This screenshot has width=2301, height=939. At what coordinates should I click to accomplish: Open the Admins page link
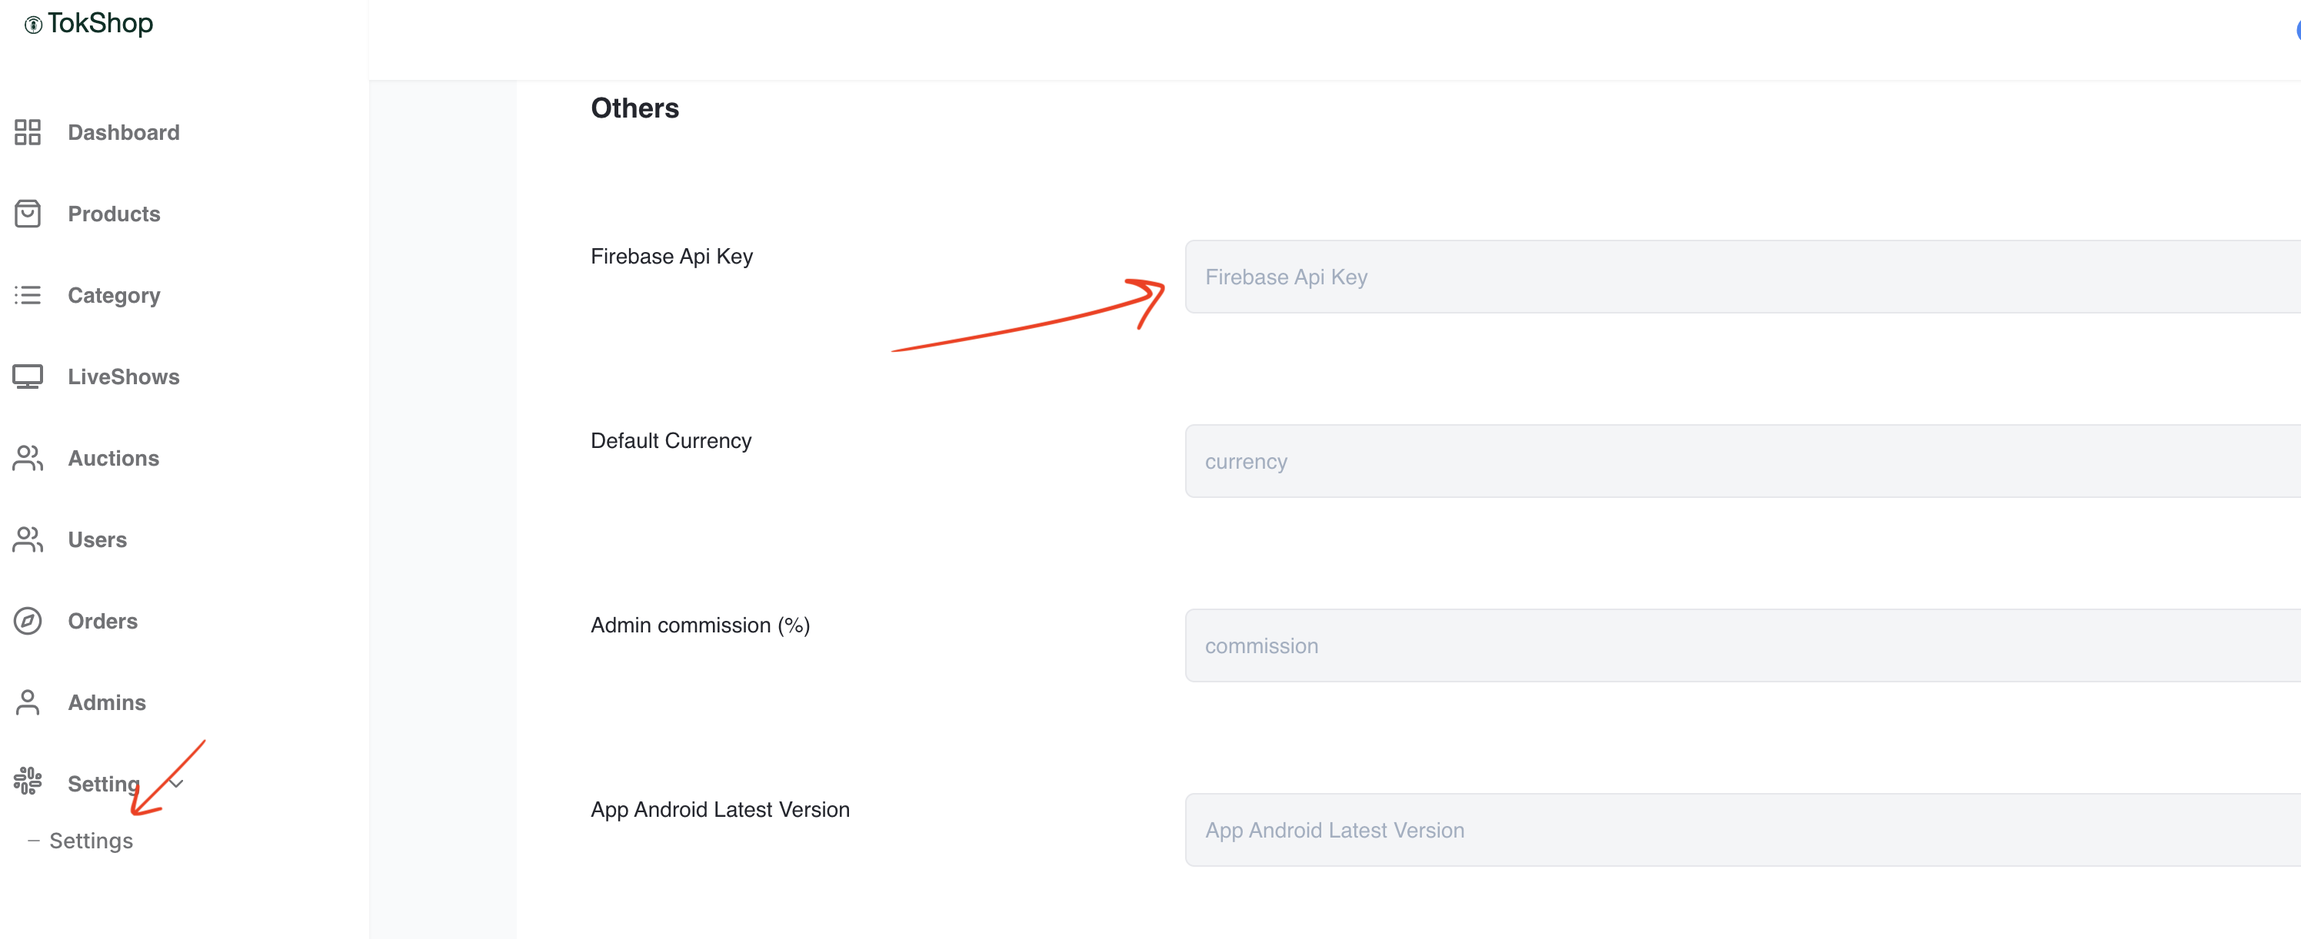(106, 702)
